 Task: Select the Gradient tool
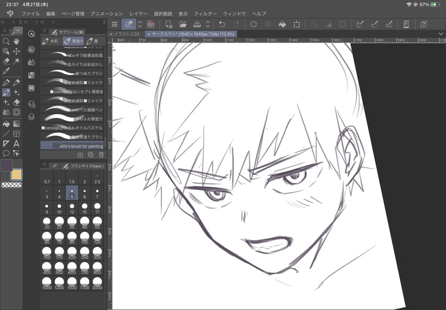(x=16, y=124)
